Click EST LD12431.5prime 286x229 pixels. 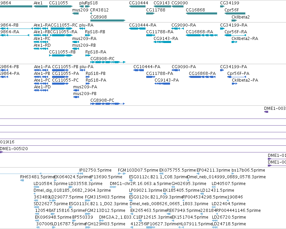tap(217, 190)
